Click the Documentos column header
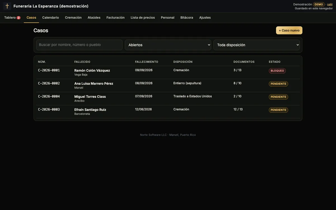The image size is (336, 210). point(244,62)
